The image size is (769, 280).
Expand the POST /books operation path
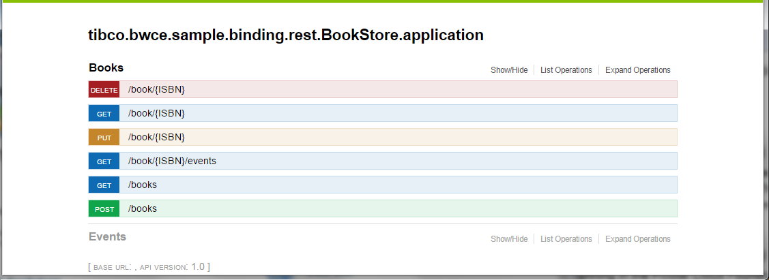tap(143, 208)
